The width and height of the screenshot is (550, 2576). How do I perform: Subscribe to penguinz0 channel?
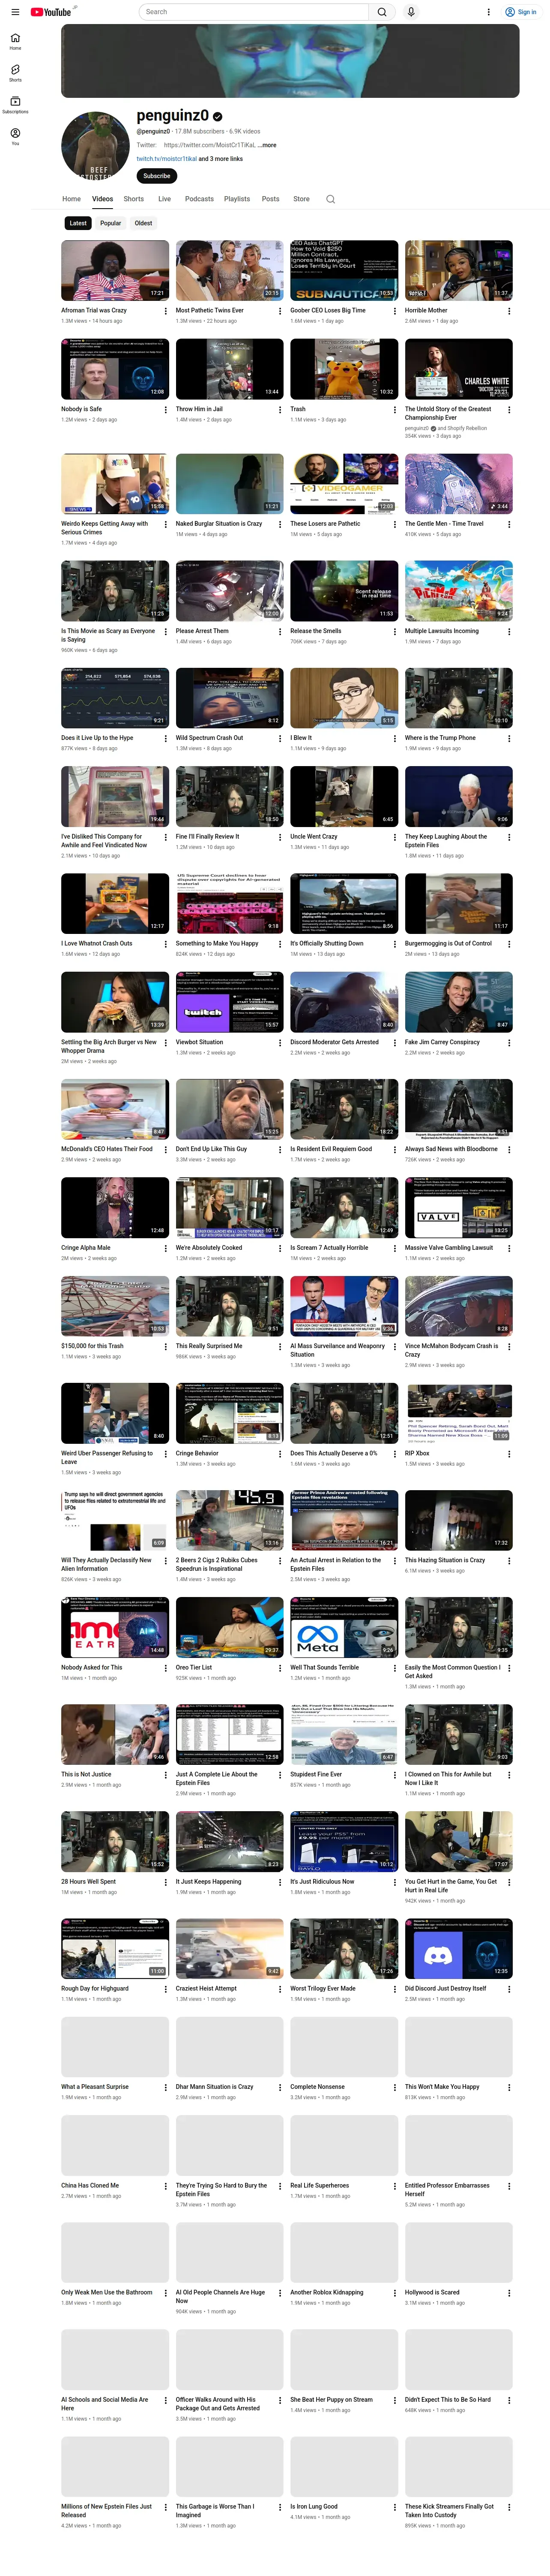click(157, 176)
